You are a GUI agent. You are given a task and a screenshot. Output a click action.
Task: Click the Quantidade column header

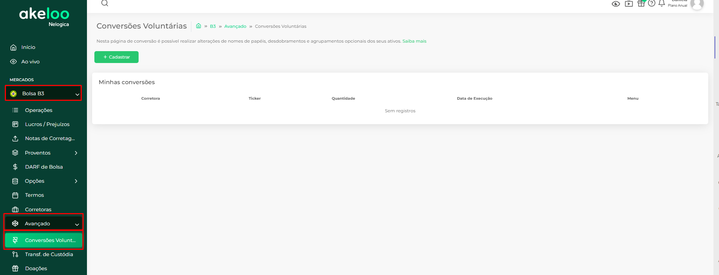pyautogui.click(x=343, y=98)
